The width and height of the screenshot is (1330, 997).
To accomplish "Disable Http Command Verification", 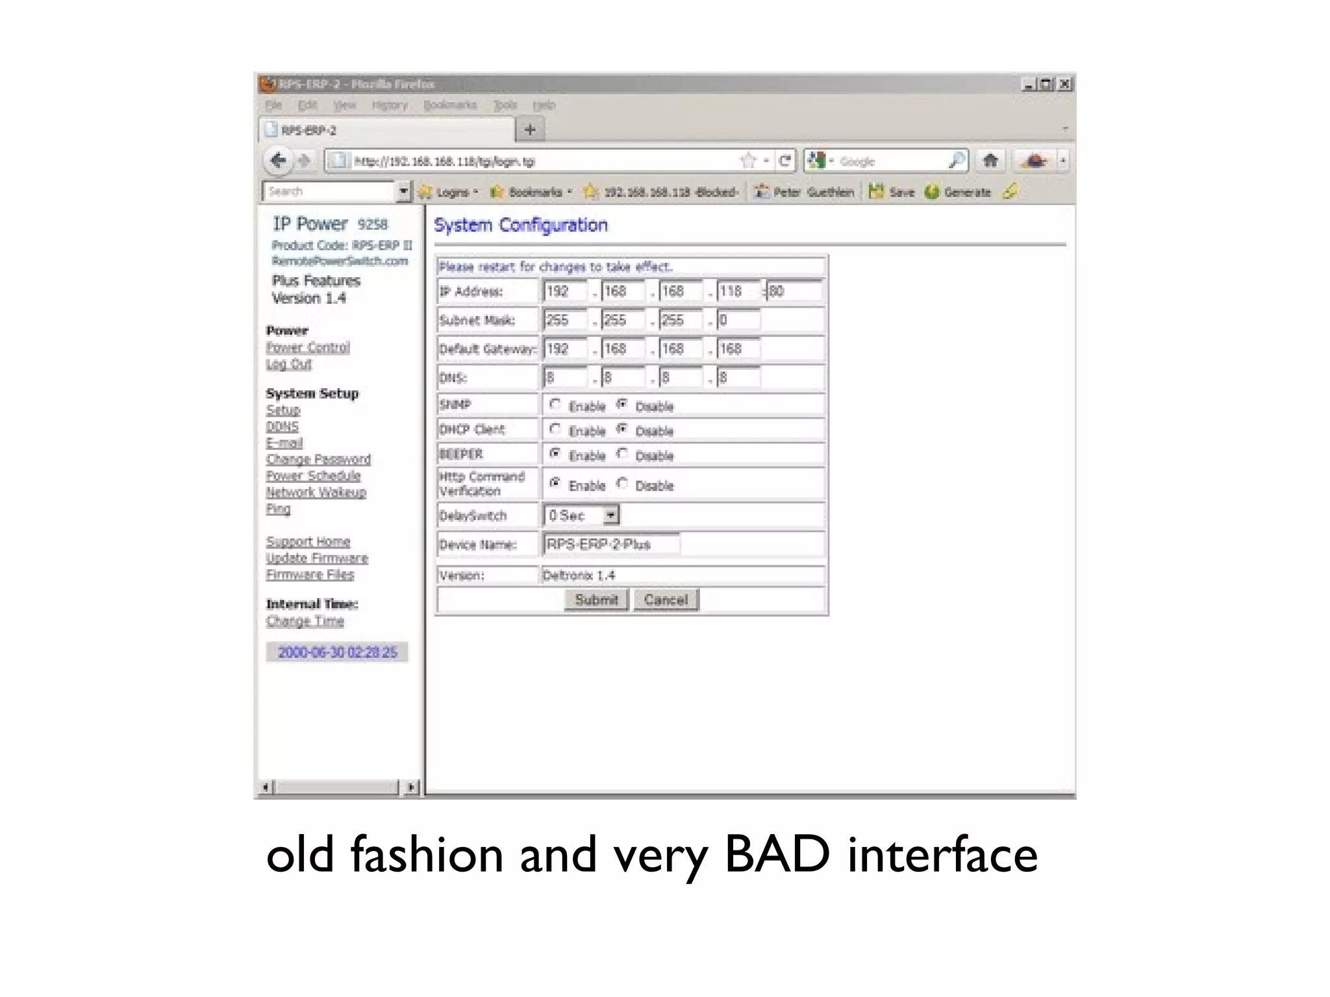I will coord(622,484).
